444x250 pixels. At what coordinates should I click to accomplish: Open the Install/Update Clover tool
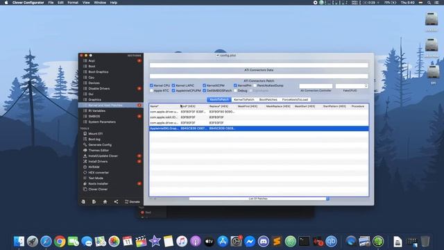[x=103, y=156]
